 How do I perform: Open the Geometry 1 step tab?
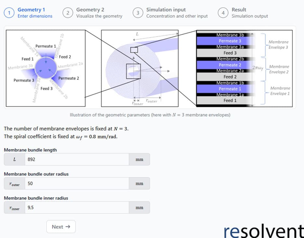pyautogui.click(x=31, y=10)
